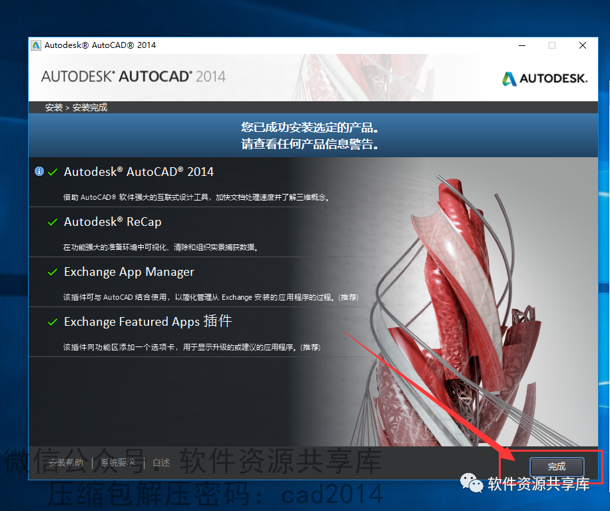610x511 pixels.
Task: Open the 系统要求 system requirements link
Action: tap(118, 462)
